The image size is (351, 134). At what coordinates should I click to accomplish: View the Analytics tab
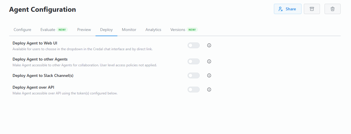pyautogui.click(x=153, y=30)
